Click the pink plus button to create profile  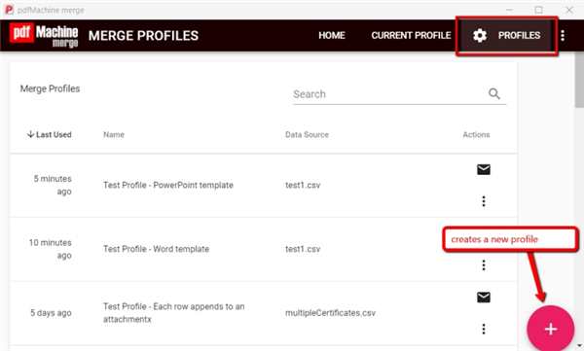551,329
